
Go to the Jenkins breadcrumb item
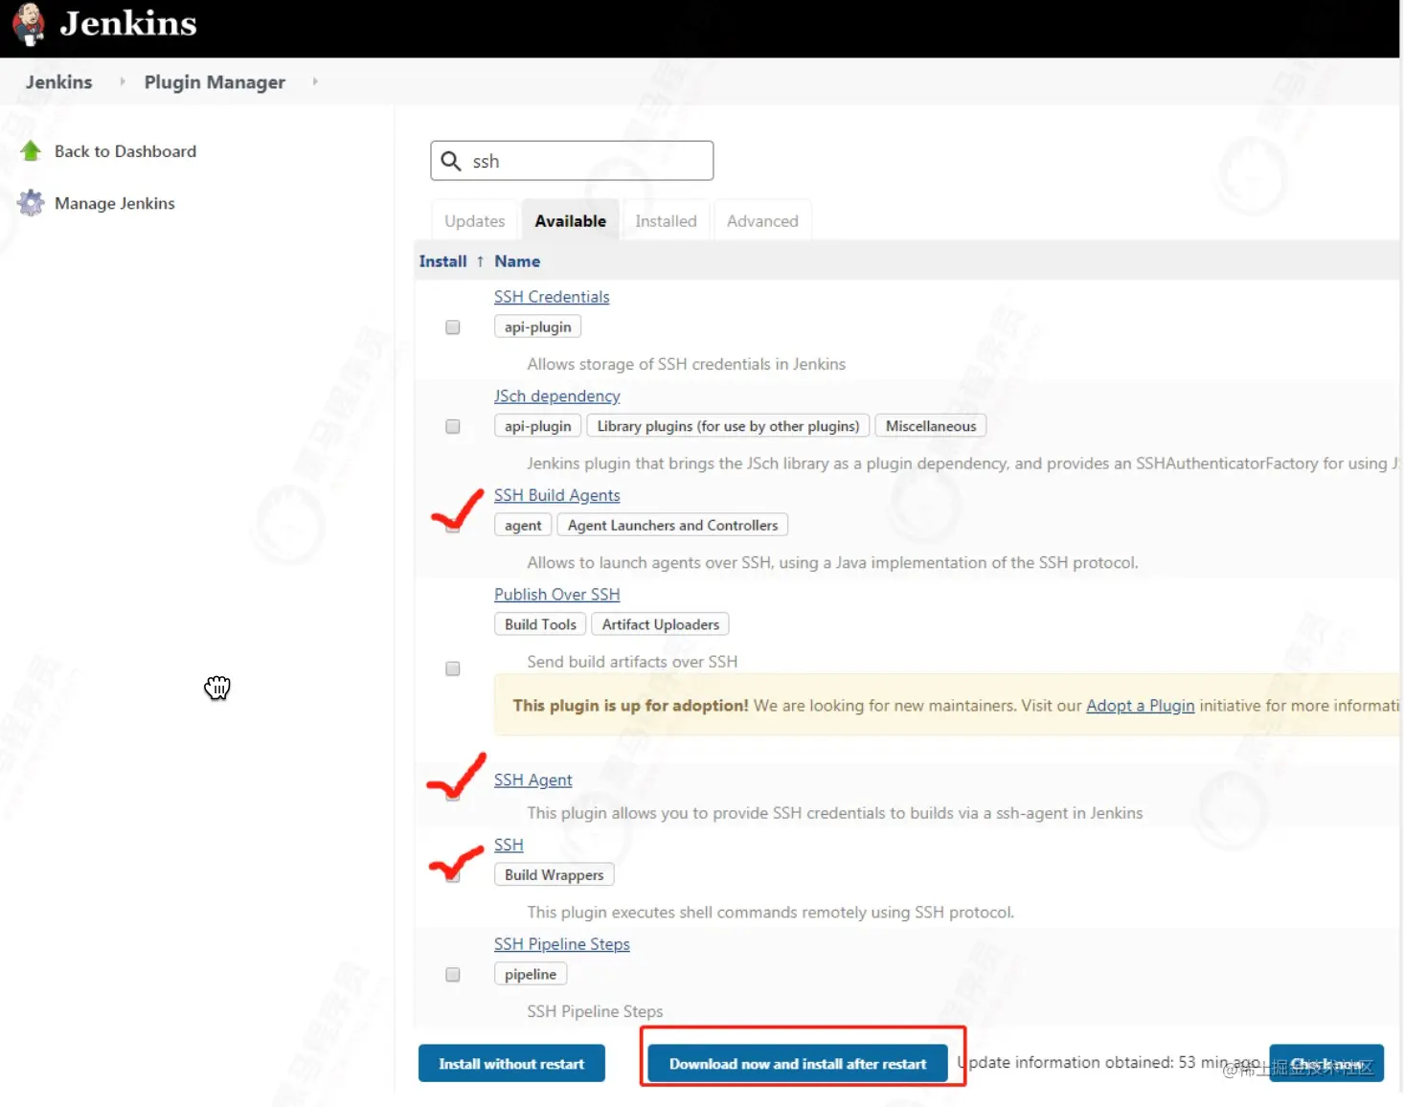[59, 82]
